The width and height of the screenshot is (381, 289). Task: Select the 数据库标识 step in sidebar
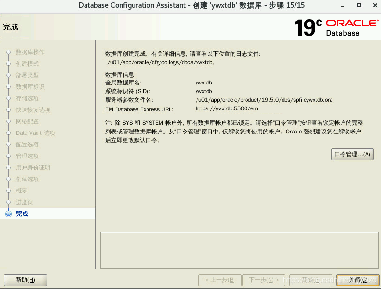coord(30,87)
